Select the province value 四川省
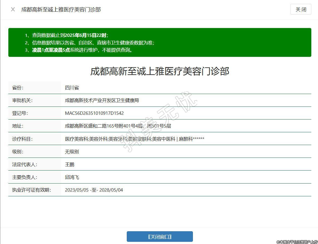The height and width of the screenshot is (244, 318). click(72, 88)
